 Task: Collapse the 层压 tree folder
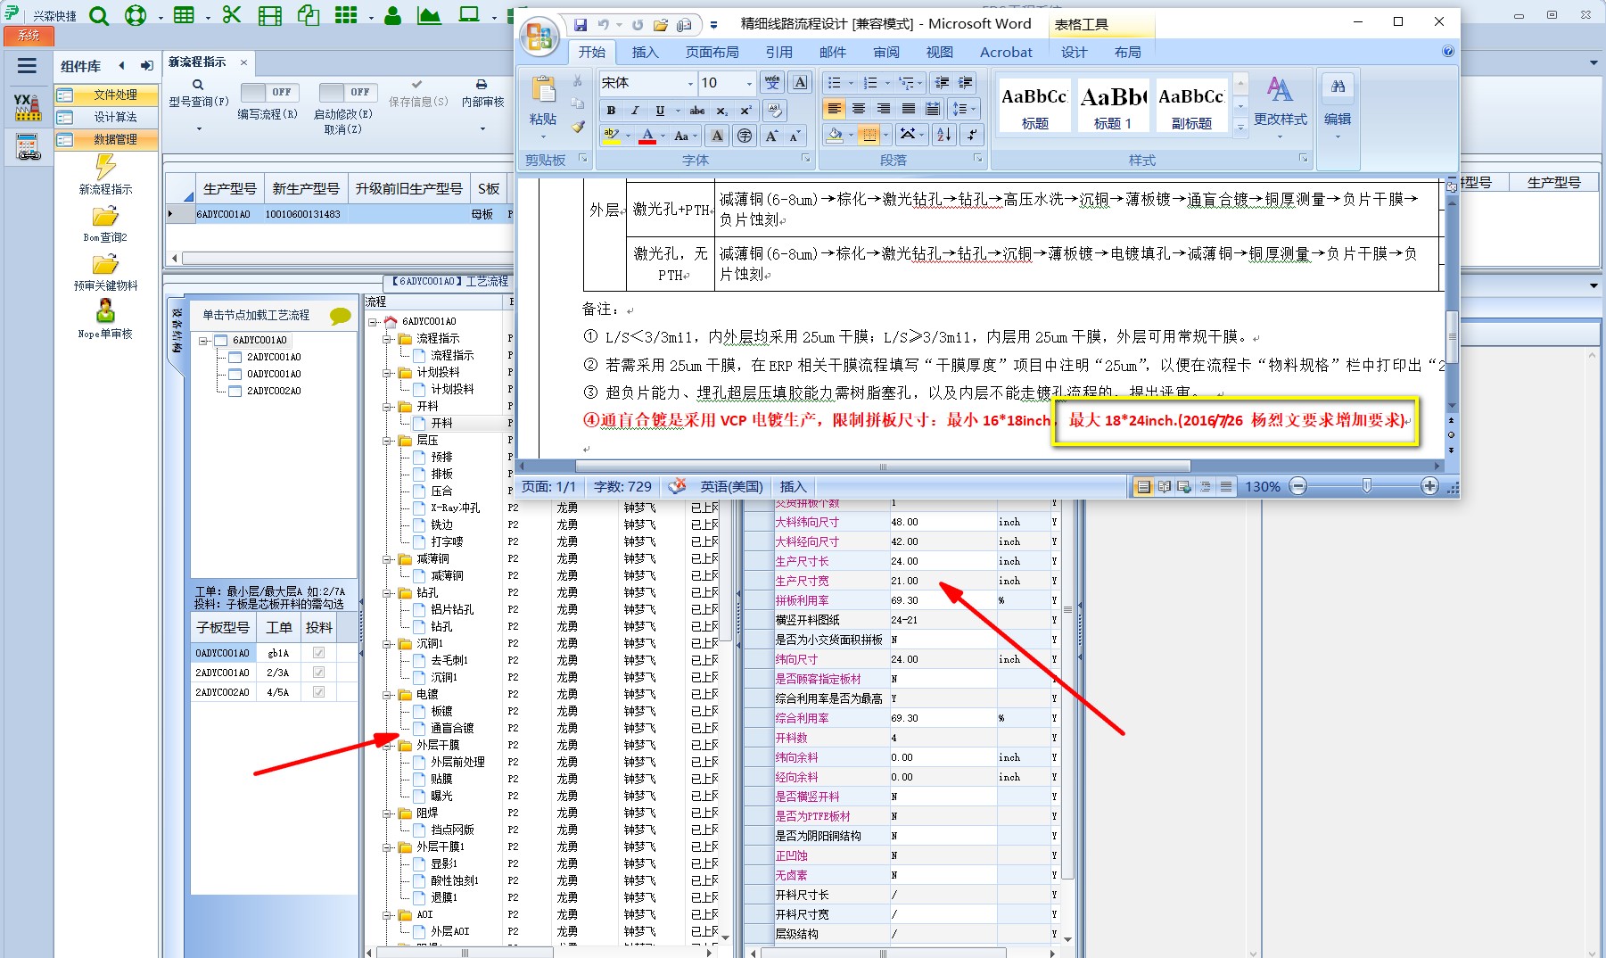pyautogui.click(x=389, y=440)
